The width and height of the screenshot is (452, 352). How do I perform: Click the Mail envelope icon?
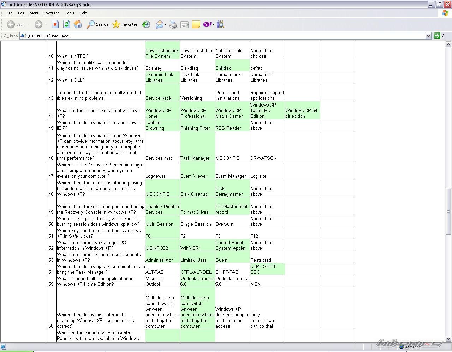pyautogui.click(x=160, y=24)
